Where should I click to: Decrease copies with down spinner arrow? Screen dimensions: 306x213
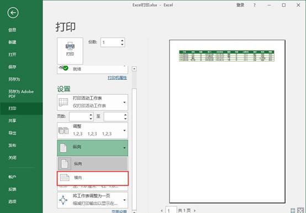(x=122, y=45)
